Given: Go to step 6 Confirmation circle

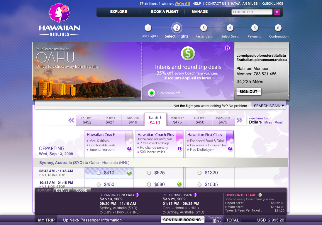Looking at the screenshot, I should (x=278, y=28).
